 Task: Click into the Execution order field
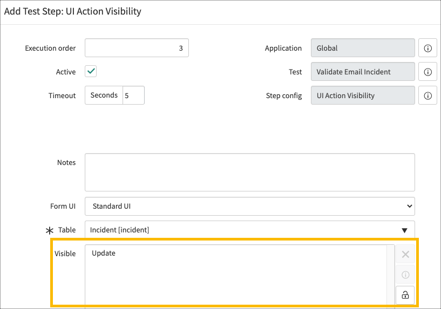137,48
